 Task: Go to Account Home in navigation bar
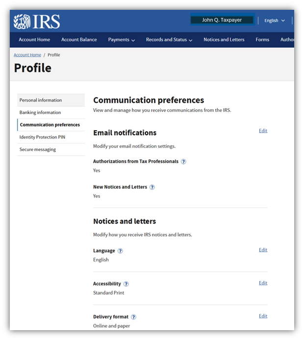(34, 40)
